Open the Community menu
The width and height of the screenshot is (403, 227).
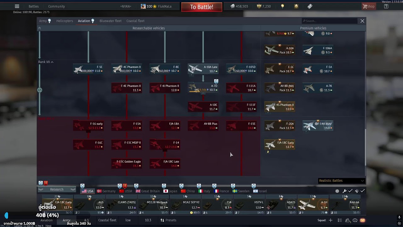[57, 6]
